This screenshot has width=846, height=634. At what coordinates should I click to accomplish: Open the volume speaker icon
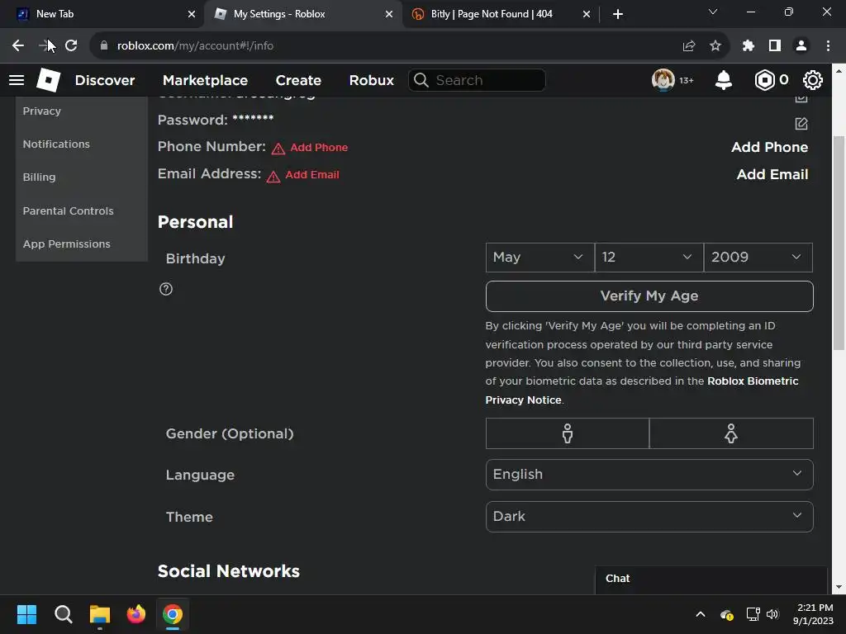point(772,614)
